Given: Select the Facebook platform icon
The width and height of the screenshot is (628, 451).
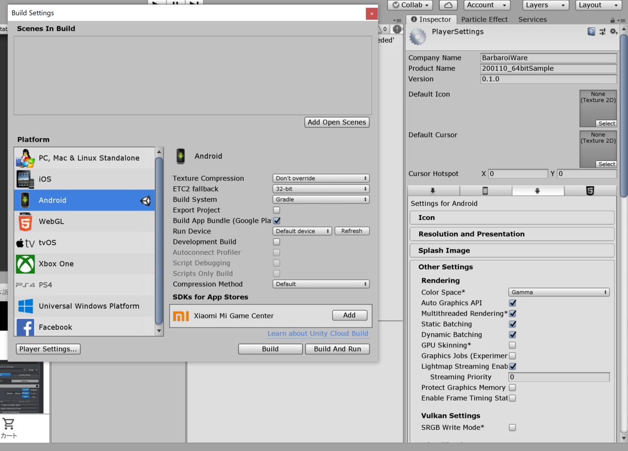Looking at the screenshot, I should coord(25,327).
